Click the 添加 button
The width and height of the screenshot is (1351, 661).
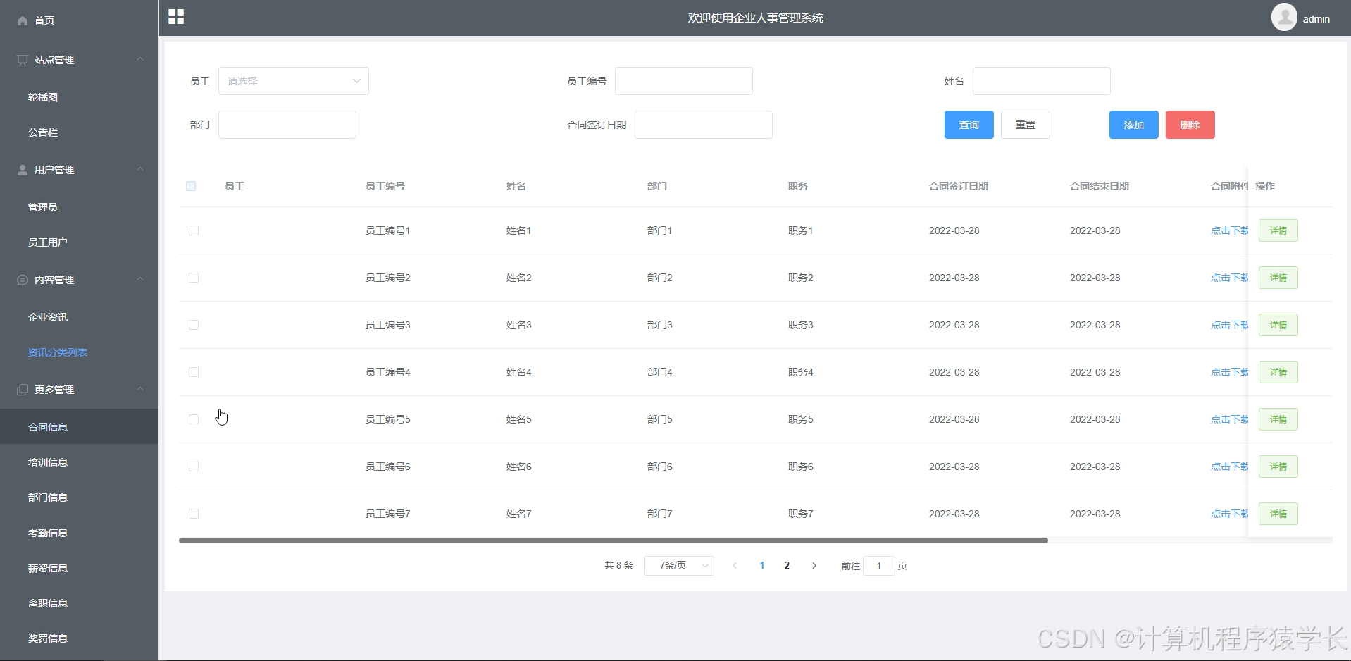[1133, 125]
